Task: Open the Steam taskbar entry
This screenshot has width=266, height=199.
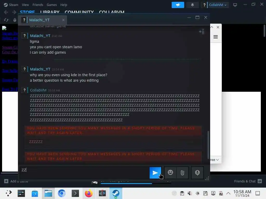Action: click(x=116, y=193)
